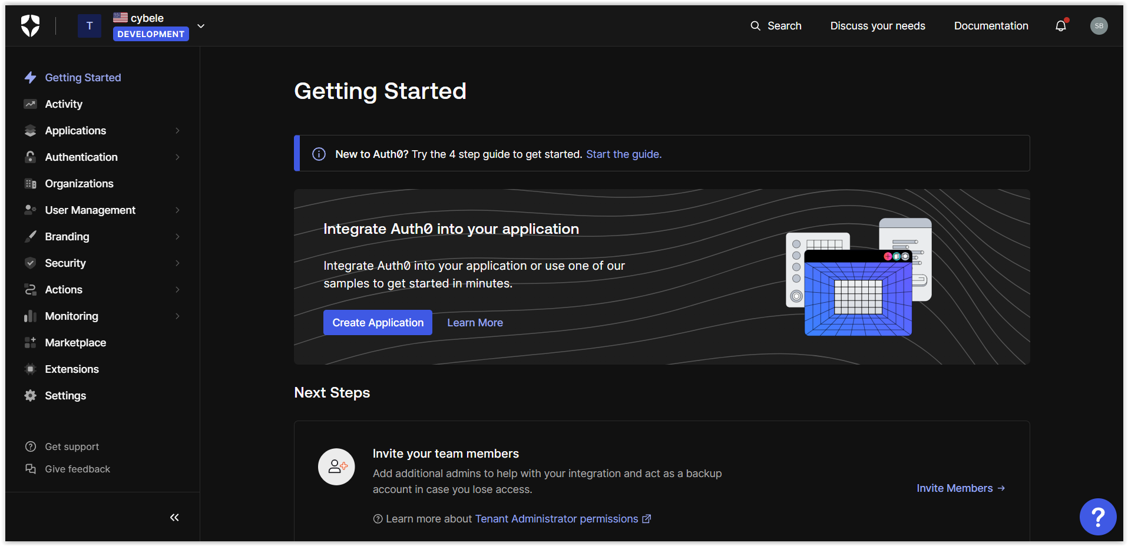Click the Give feedback chat icon

click(31, 469)
